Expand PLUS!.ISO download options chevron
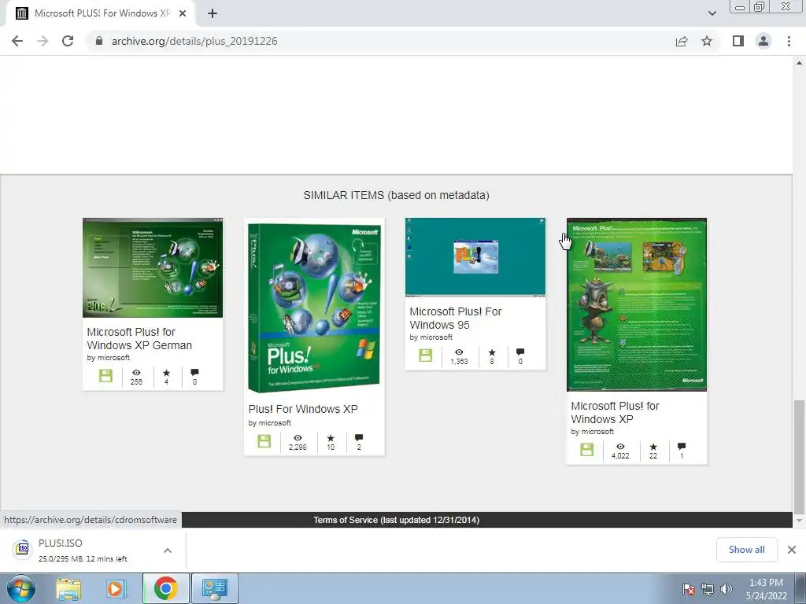Viewport: 806px width, 604px height. [x=168, y=550]
